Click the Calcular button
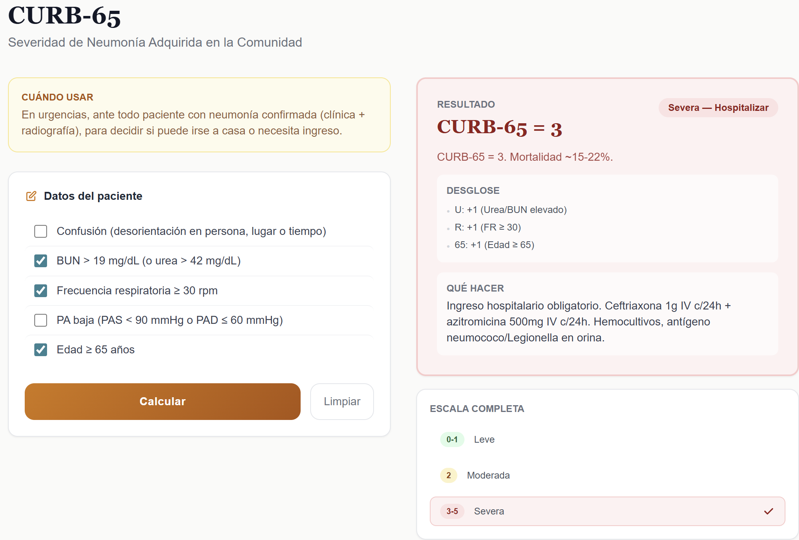 (163, 402)
